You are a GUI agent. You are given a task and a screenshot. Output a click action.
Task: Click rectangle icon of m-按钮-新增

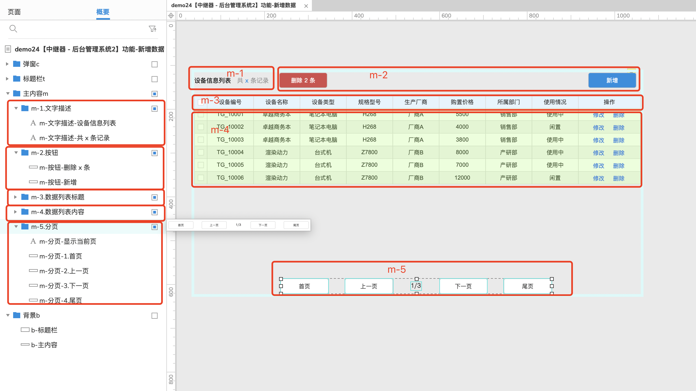point(33,182)
